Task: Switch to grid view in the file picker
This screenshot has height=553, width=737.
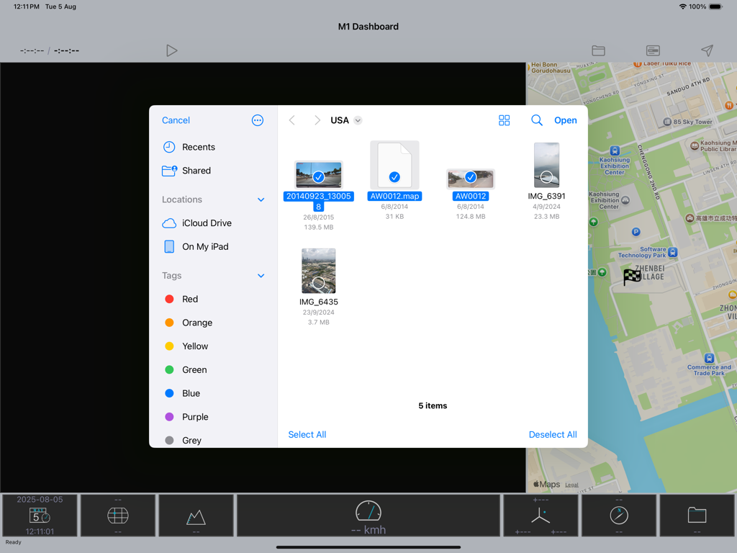Action: click(x=504, y=120)
